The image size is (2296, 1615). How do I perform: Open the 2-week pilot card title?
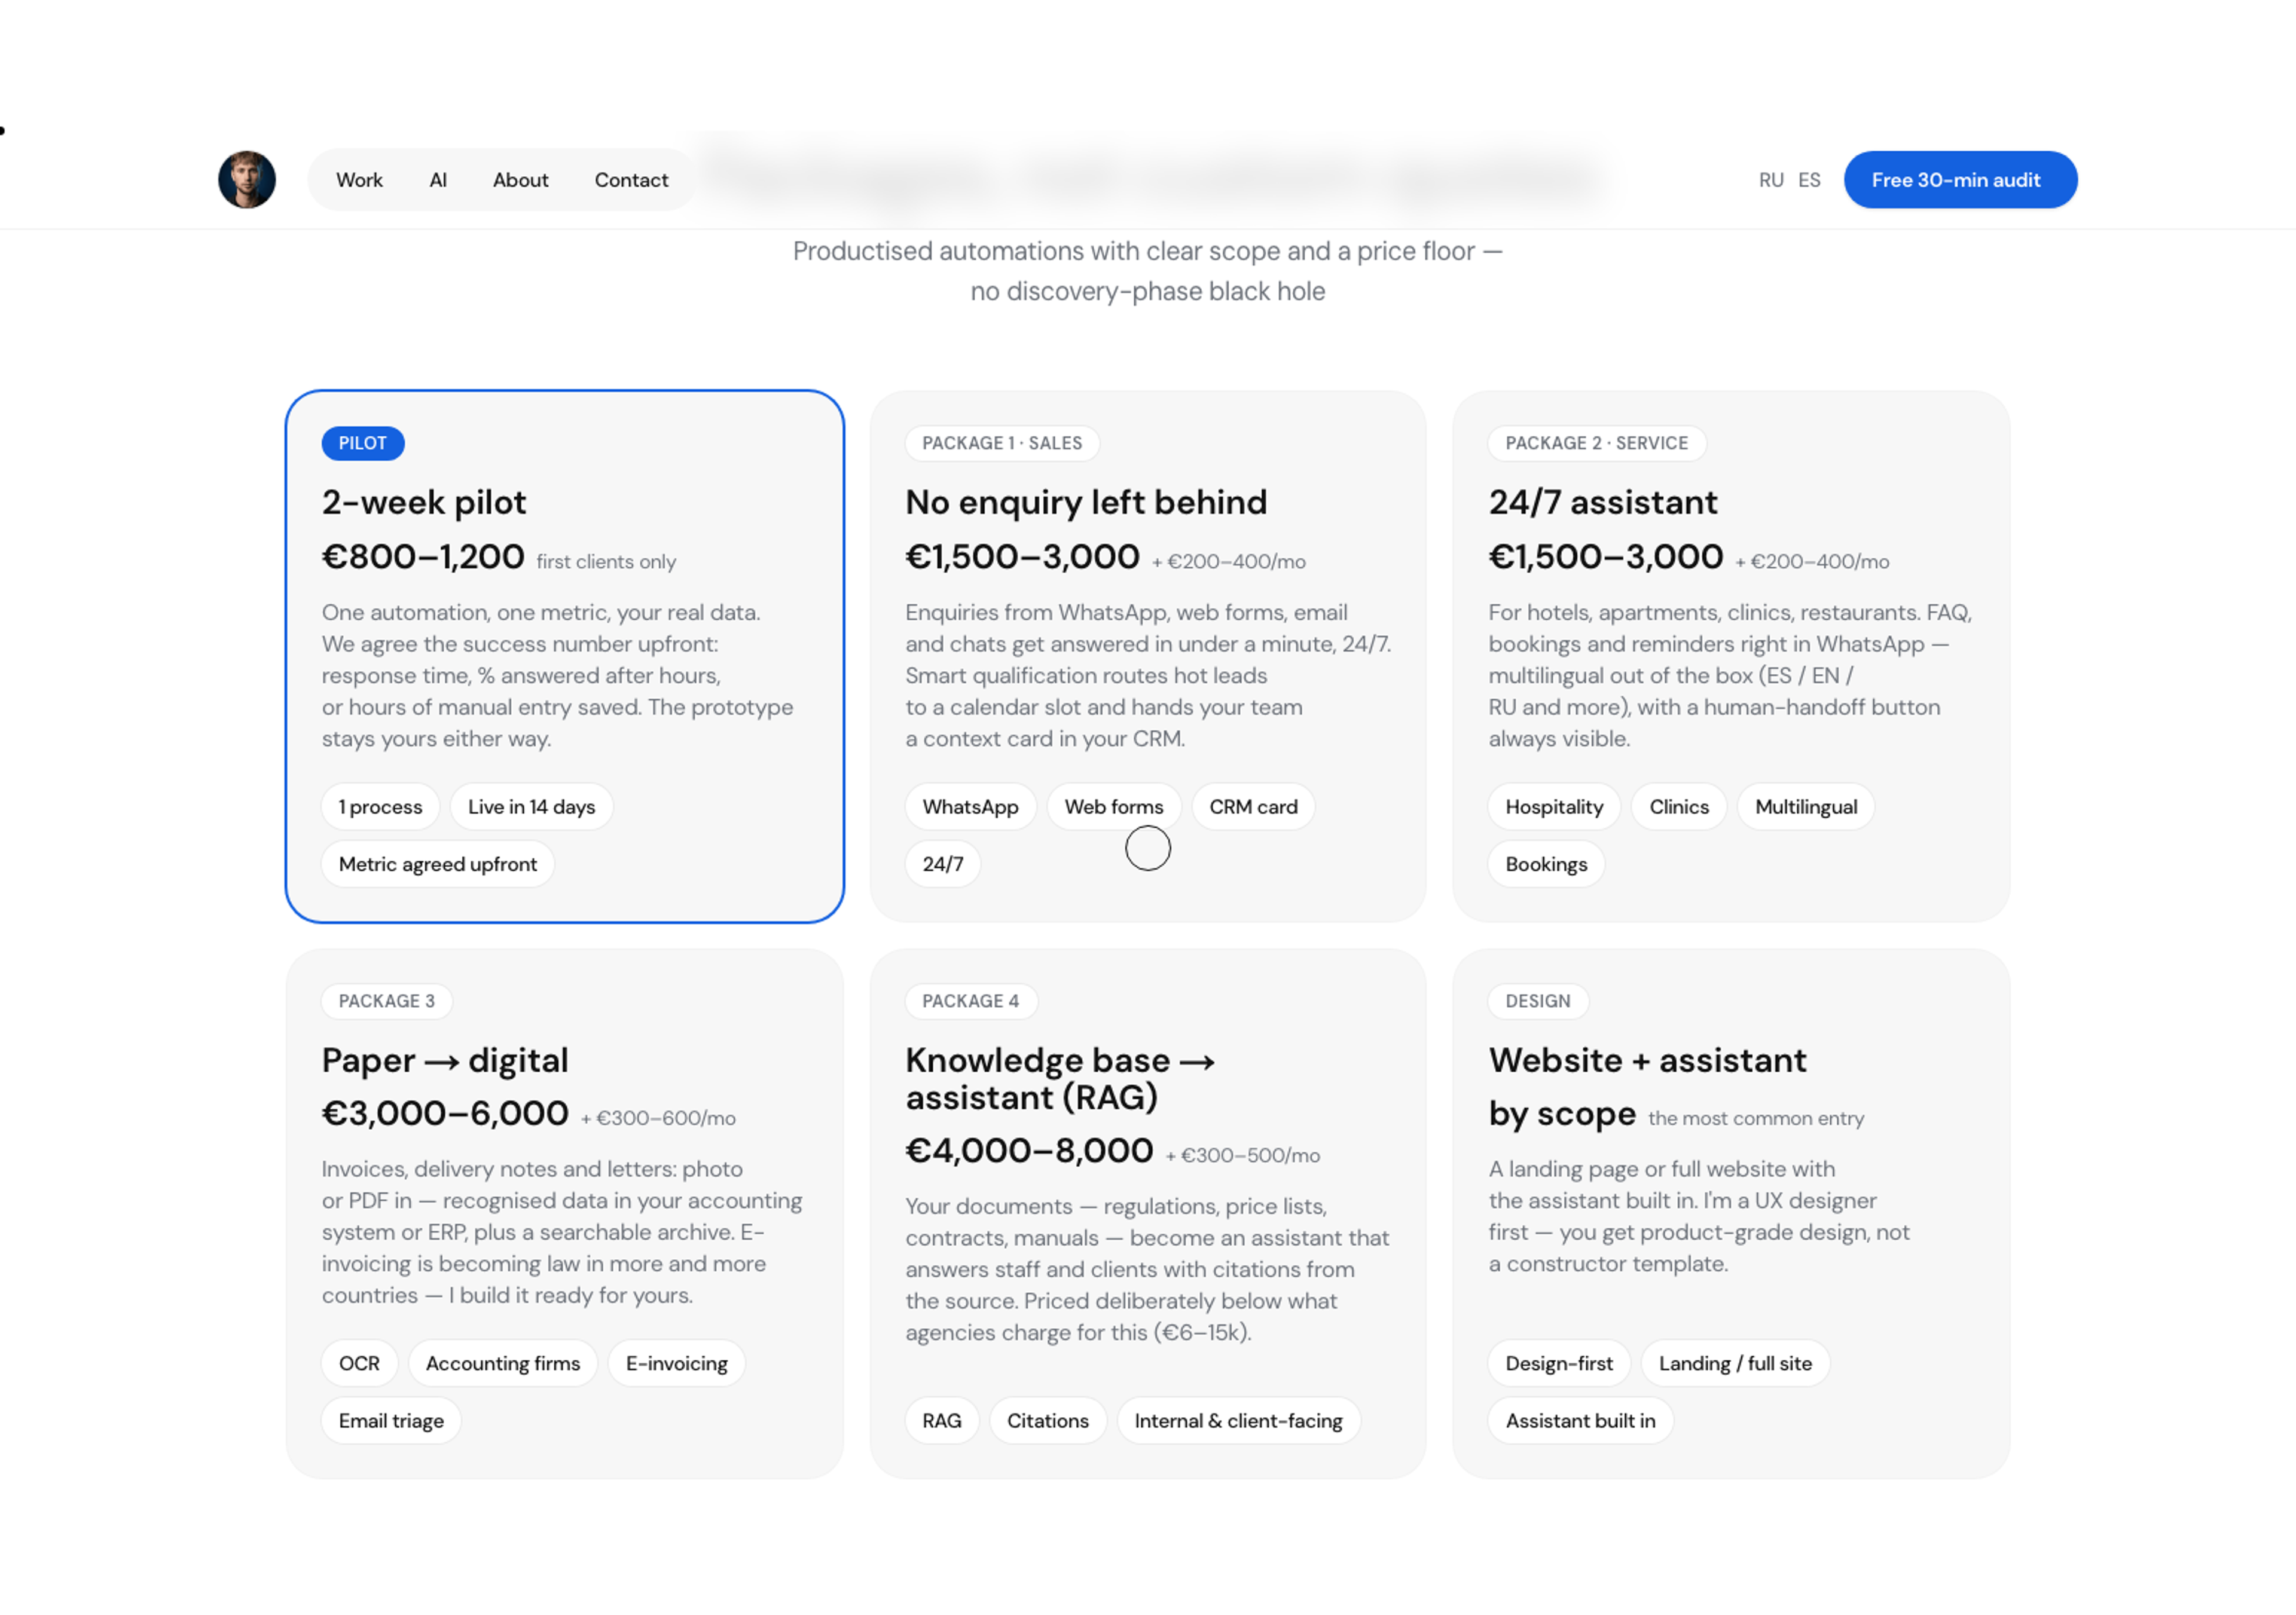[424, 501]
